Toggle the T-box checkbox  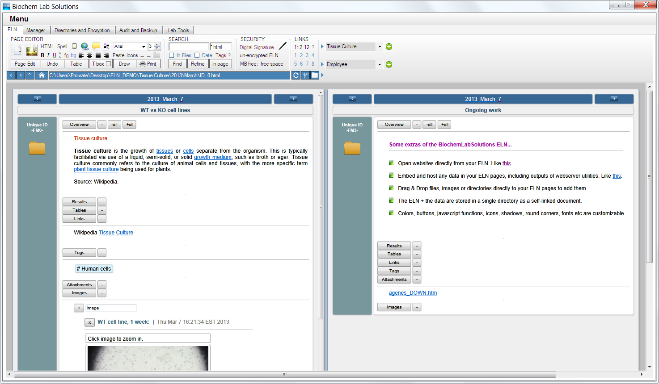click(x=108, y=64)
